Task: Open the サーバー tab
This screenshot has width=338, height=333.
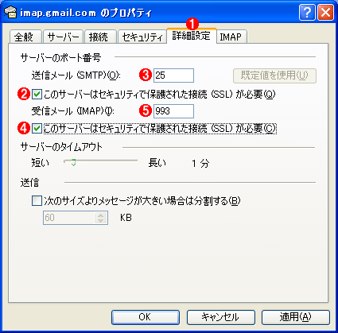Action: click(x=63, y=37)
